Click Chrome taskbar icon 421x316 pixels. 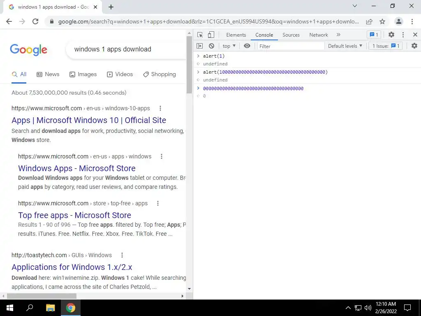pyautogui.click(x=71, y=308)
